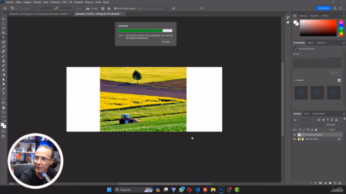Click the hue spectrum slider
This screenshot has height=194, width=346.
[x=341, y=28]
